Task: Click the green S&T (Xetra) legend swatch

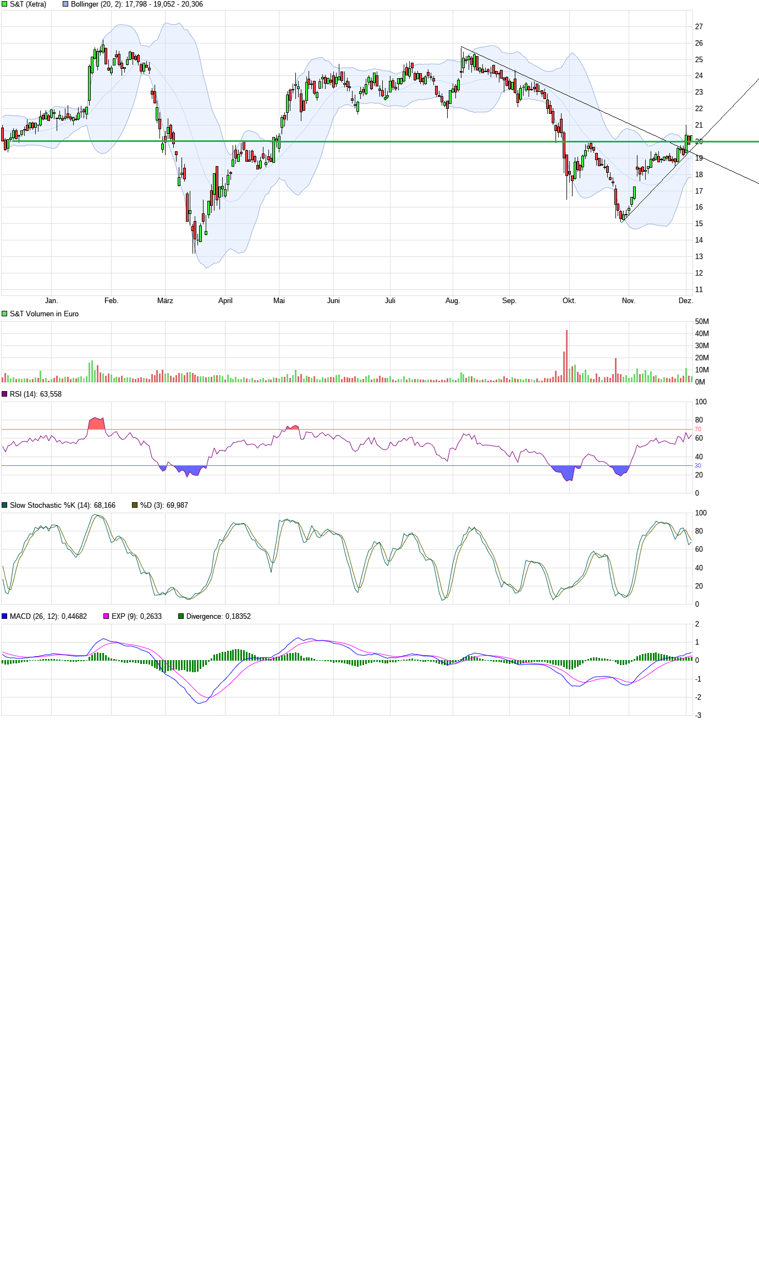Action: tap(4, 4)
